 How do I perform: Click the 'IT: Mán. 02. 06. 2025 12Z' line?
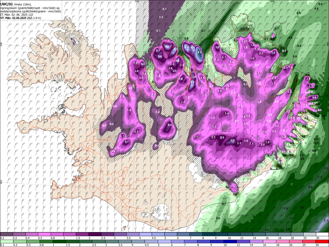[x=17, y=15]
